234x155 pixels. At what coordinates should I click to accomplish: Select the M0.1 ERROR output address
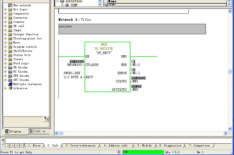(136, 73)
